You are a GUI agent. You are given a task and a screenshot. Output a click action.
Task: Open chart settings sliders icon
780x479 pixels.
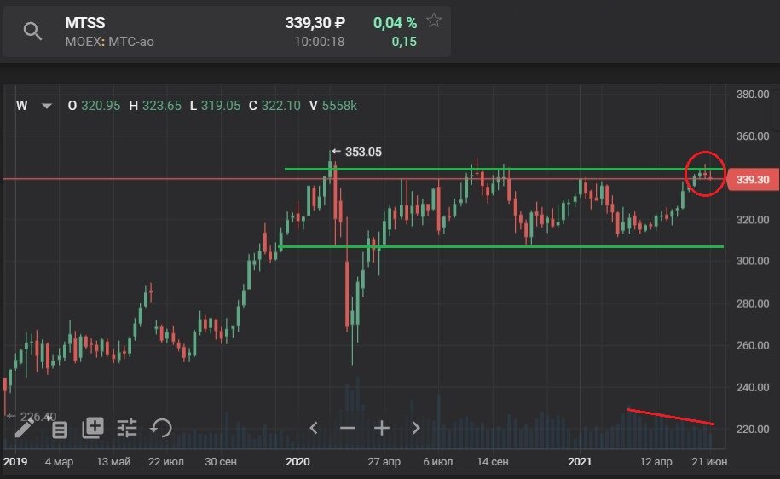(127, 428)
